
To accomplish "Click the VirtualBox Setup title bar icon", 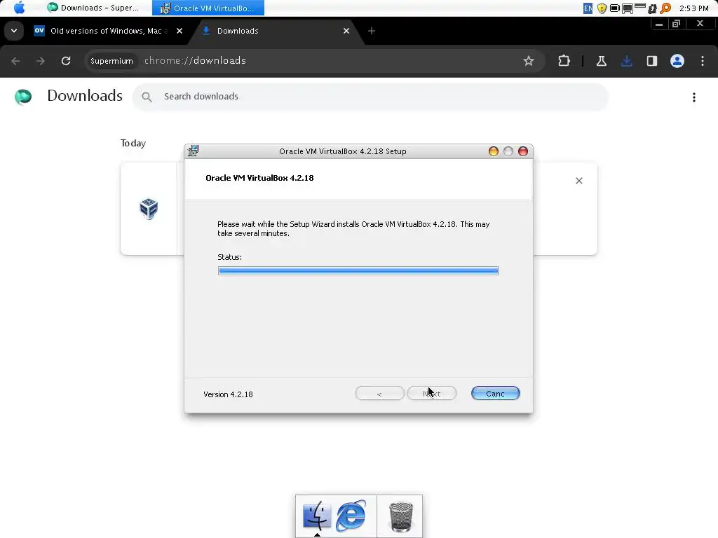I will 194,151.
